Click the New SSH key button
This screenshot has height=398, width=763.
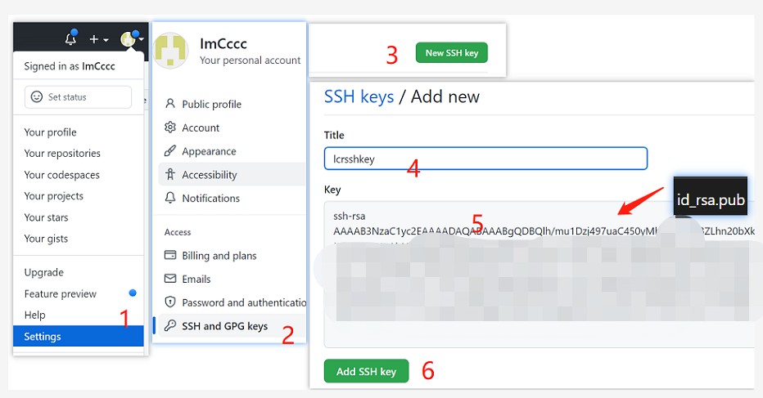(x=452, y=53)
